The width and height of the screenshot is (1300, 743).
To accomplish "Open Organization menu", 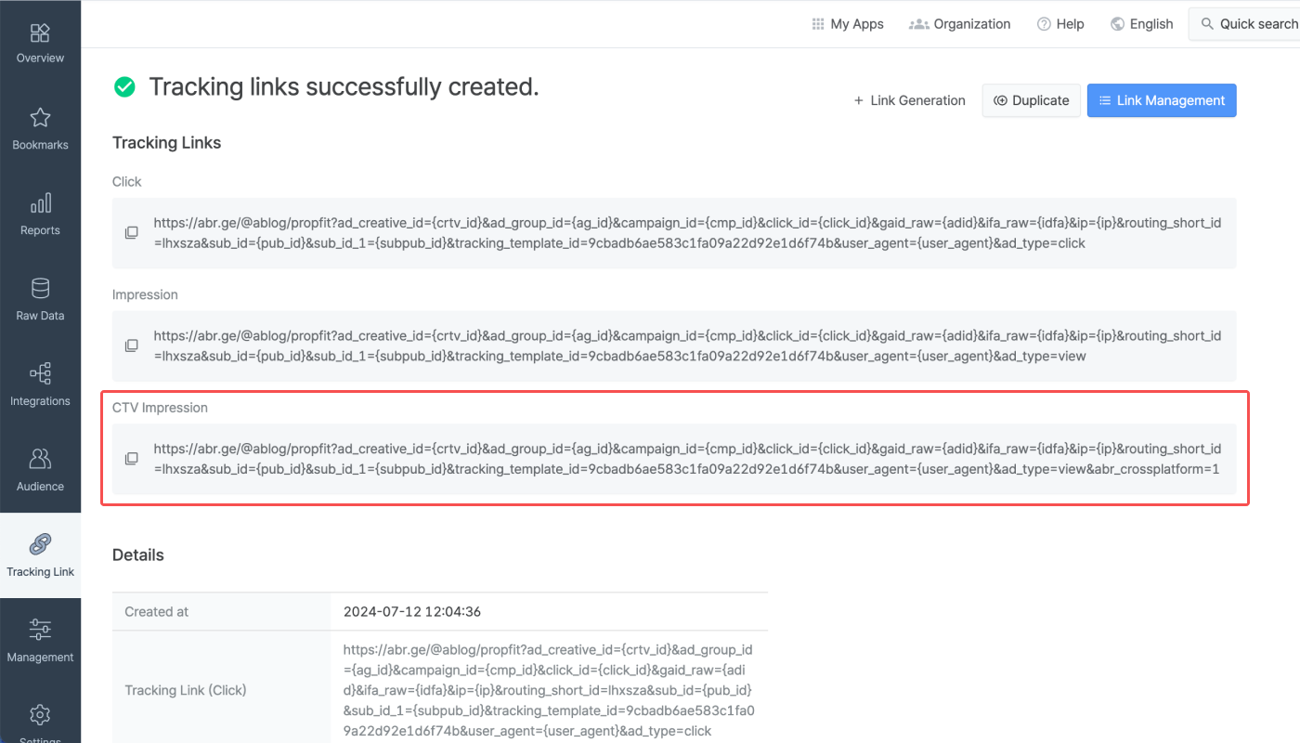I will [960, 24].
